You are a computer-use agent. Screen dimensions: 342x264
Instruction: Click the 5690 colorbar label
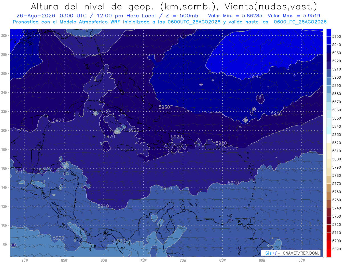click(x=337, y=249)
